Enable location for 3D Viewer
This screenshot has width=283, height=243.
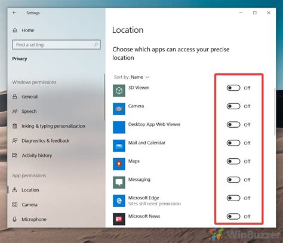click(233, 88)
